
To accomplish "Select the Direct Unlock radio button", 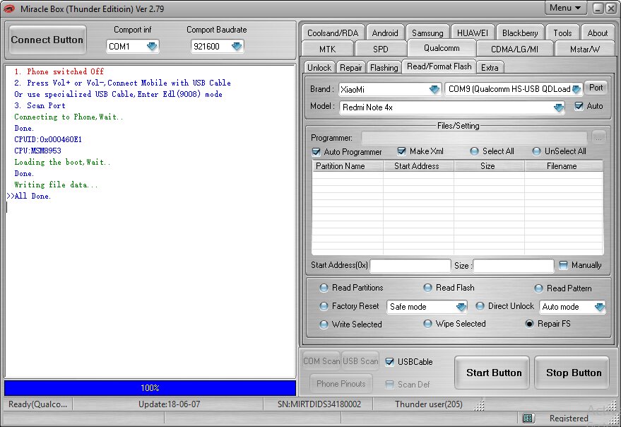I will pos(480,306).
